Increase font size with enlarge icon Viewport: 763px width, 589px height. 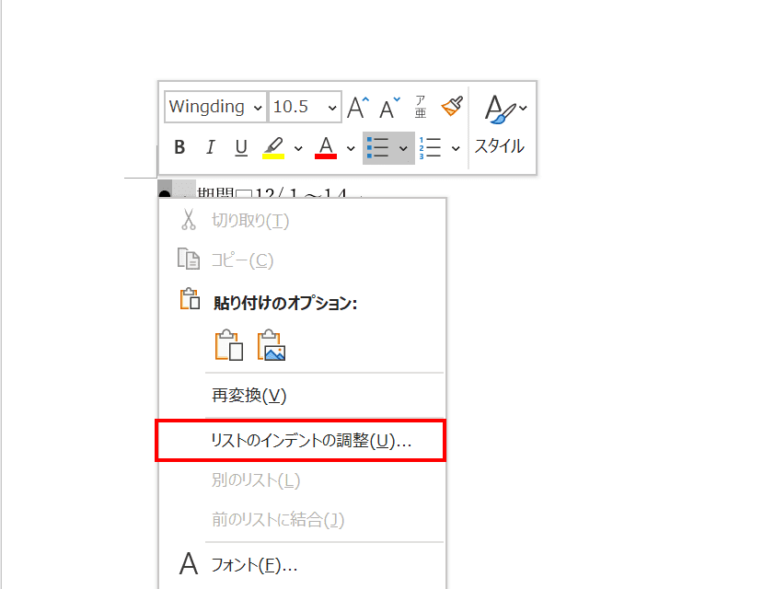click(358, 107)
